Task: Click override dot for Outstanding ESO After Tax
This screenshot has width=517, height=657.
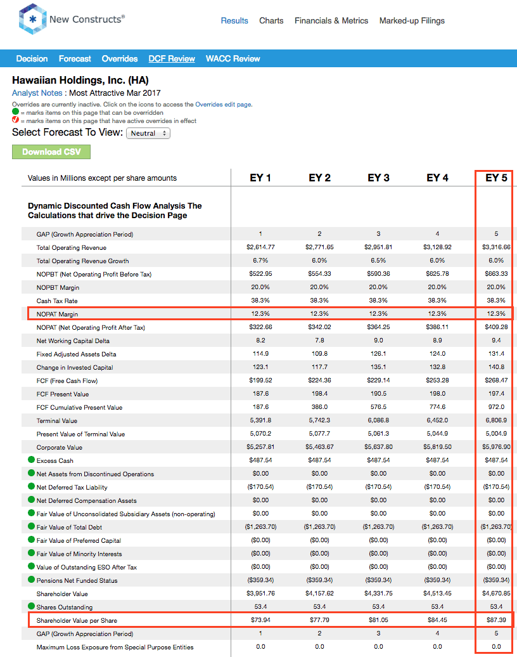Action: point(31,566)
